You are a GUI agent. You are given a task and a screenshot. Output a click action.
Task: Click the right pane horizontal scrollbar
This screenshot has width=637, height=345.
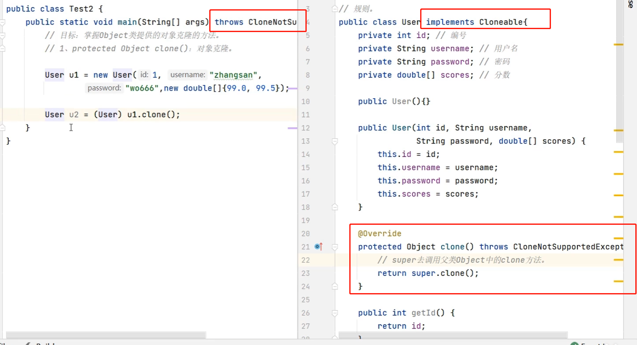(453, 335)
